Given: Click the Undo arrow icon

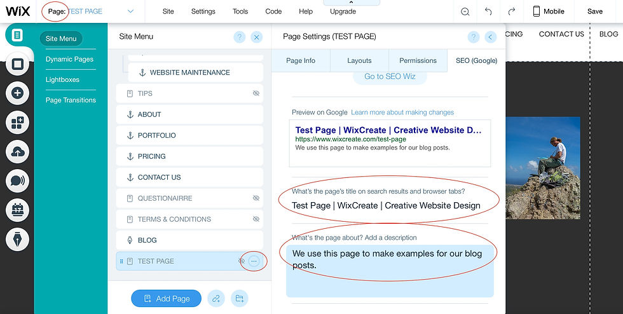Looking at the screenshot, I should click(488, 11).
